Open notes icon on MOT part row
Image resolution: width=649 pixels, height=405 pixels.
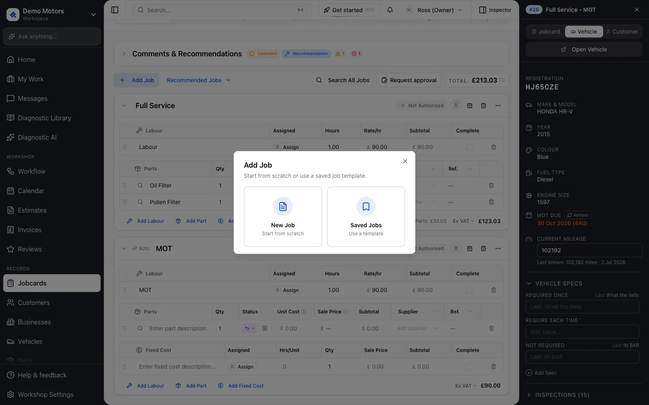point(265,328)
